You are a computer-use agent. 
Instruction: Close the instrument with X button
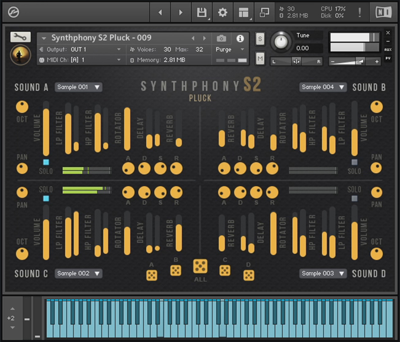pos(388,33)
